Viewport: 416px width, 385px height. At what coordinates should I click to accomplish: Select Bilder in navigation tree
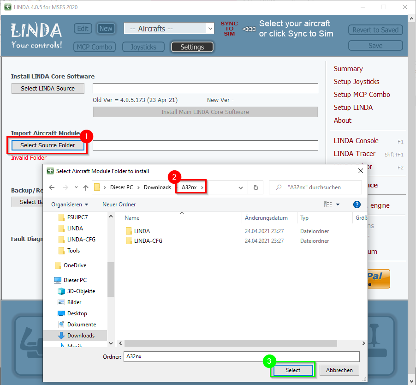[74, 302]
